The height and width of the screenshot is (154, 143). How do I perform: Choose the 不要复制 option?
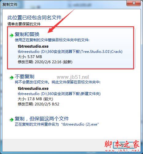[25, 77]
